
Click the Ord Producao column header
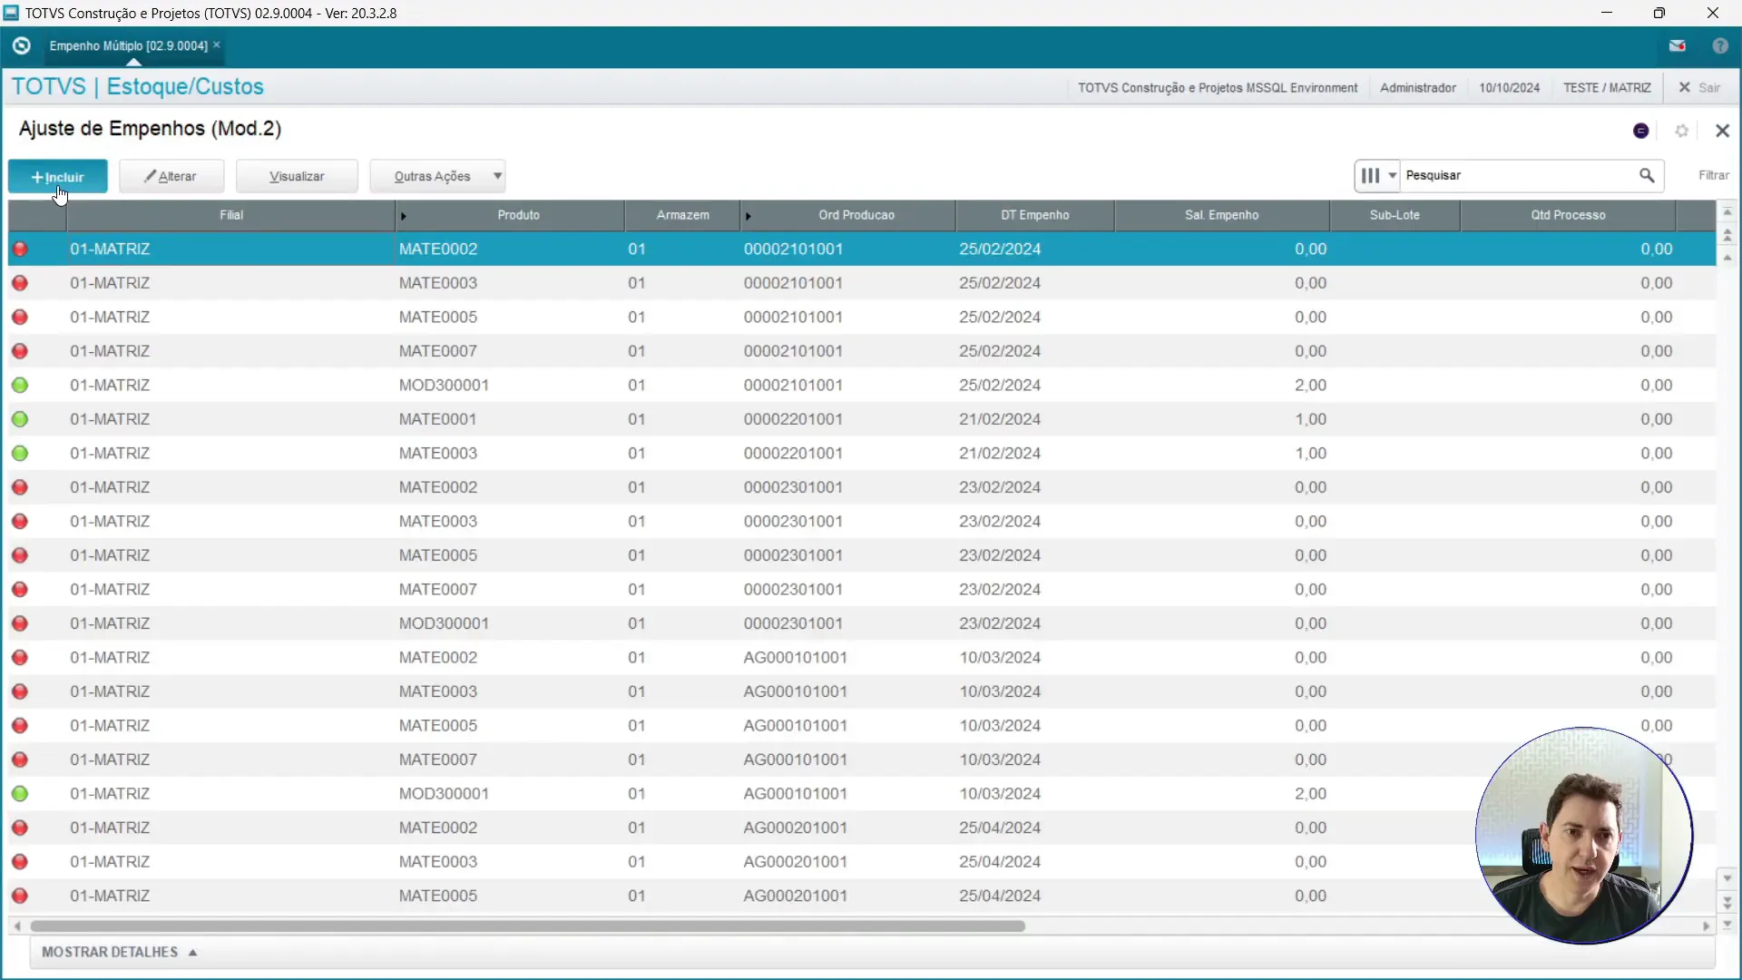[856, 215]
